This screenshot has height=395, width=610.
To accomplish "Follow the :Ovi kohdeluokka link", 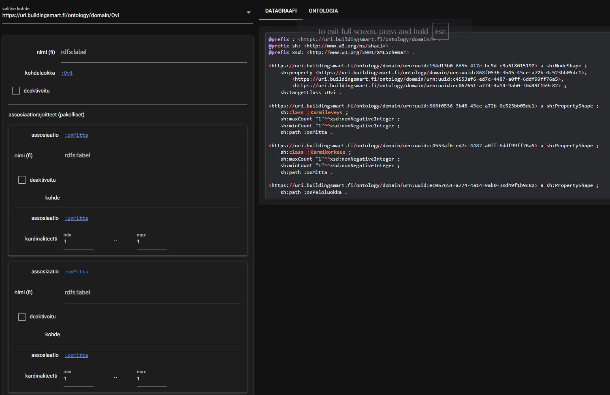I will pyautogui.click(x=67, y=73).
